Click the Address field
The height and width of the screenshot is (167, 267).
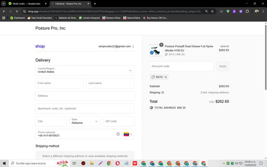(85, 96)
